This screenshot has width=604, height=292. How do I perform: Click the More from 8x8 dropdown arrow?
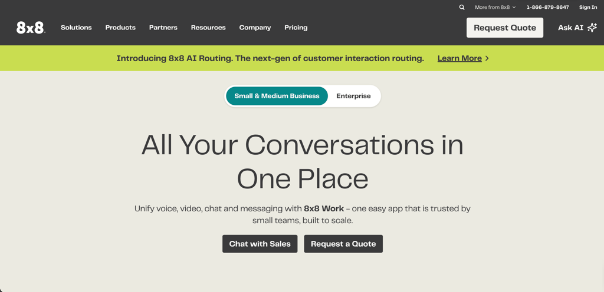pyautogui.click(x=514, y=7)
